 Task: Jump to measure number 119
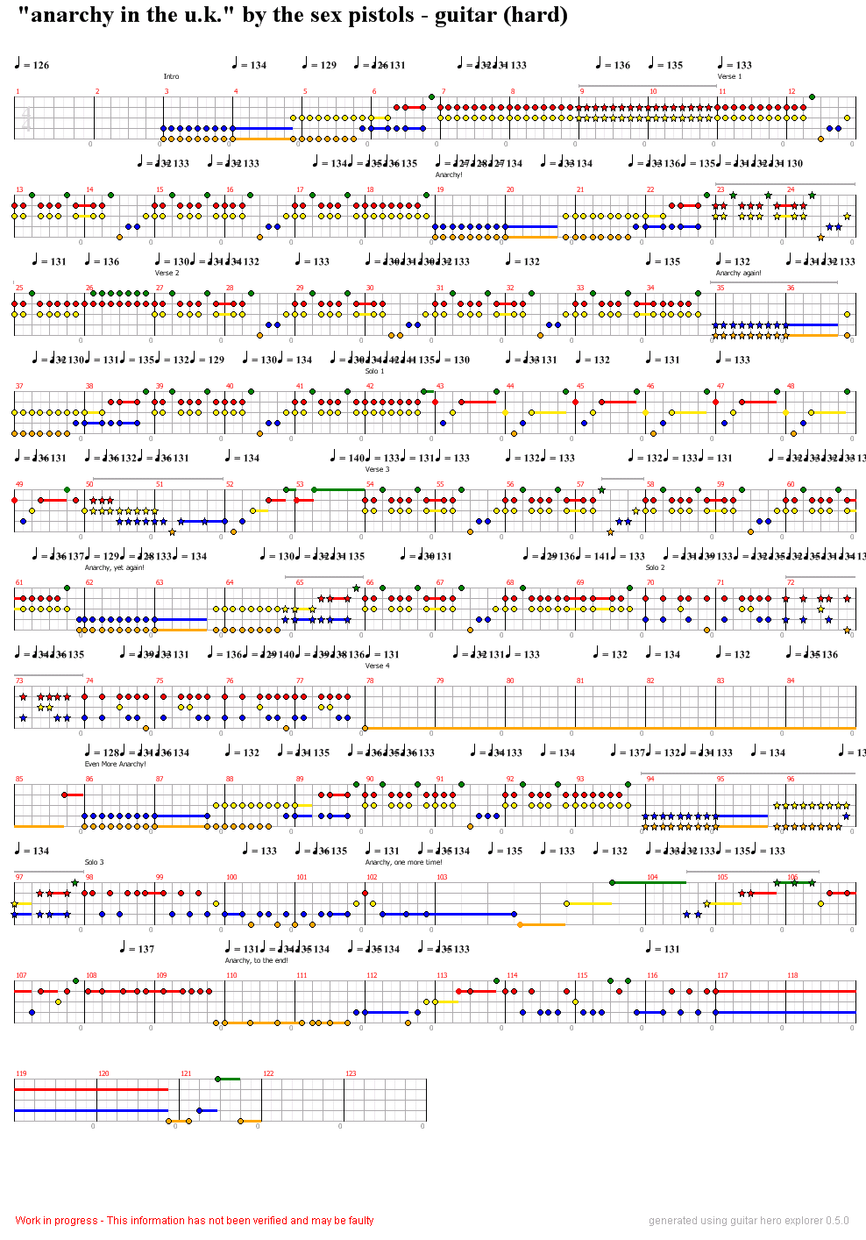pyautogui.click(x=21, y=1073)
